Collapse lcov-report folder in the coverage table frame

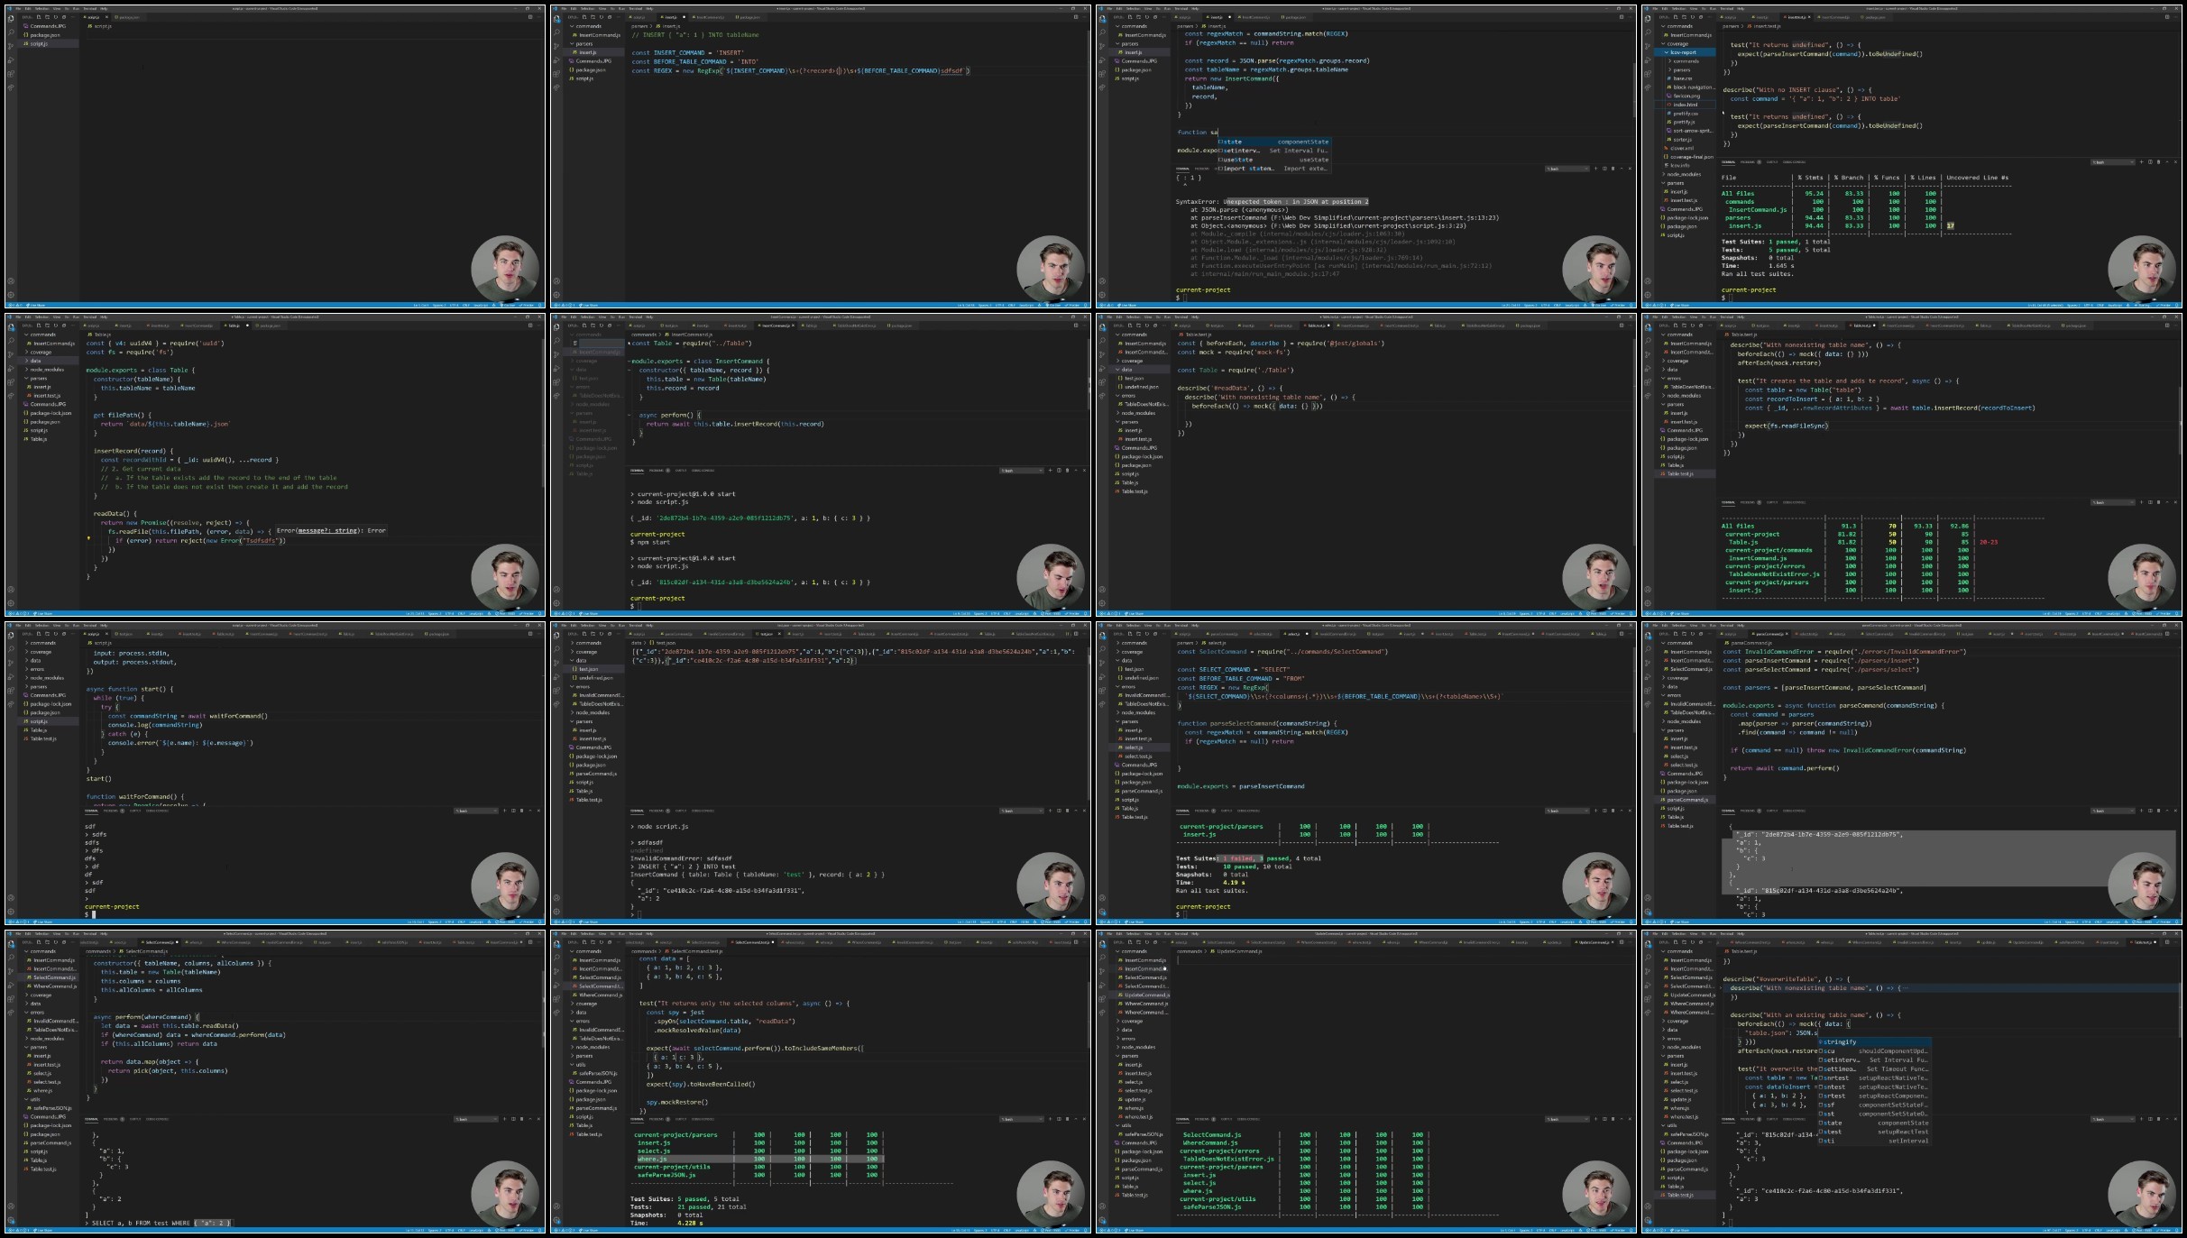point(1683,52)
